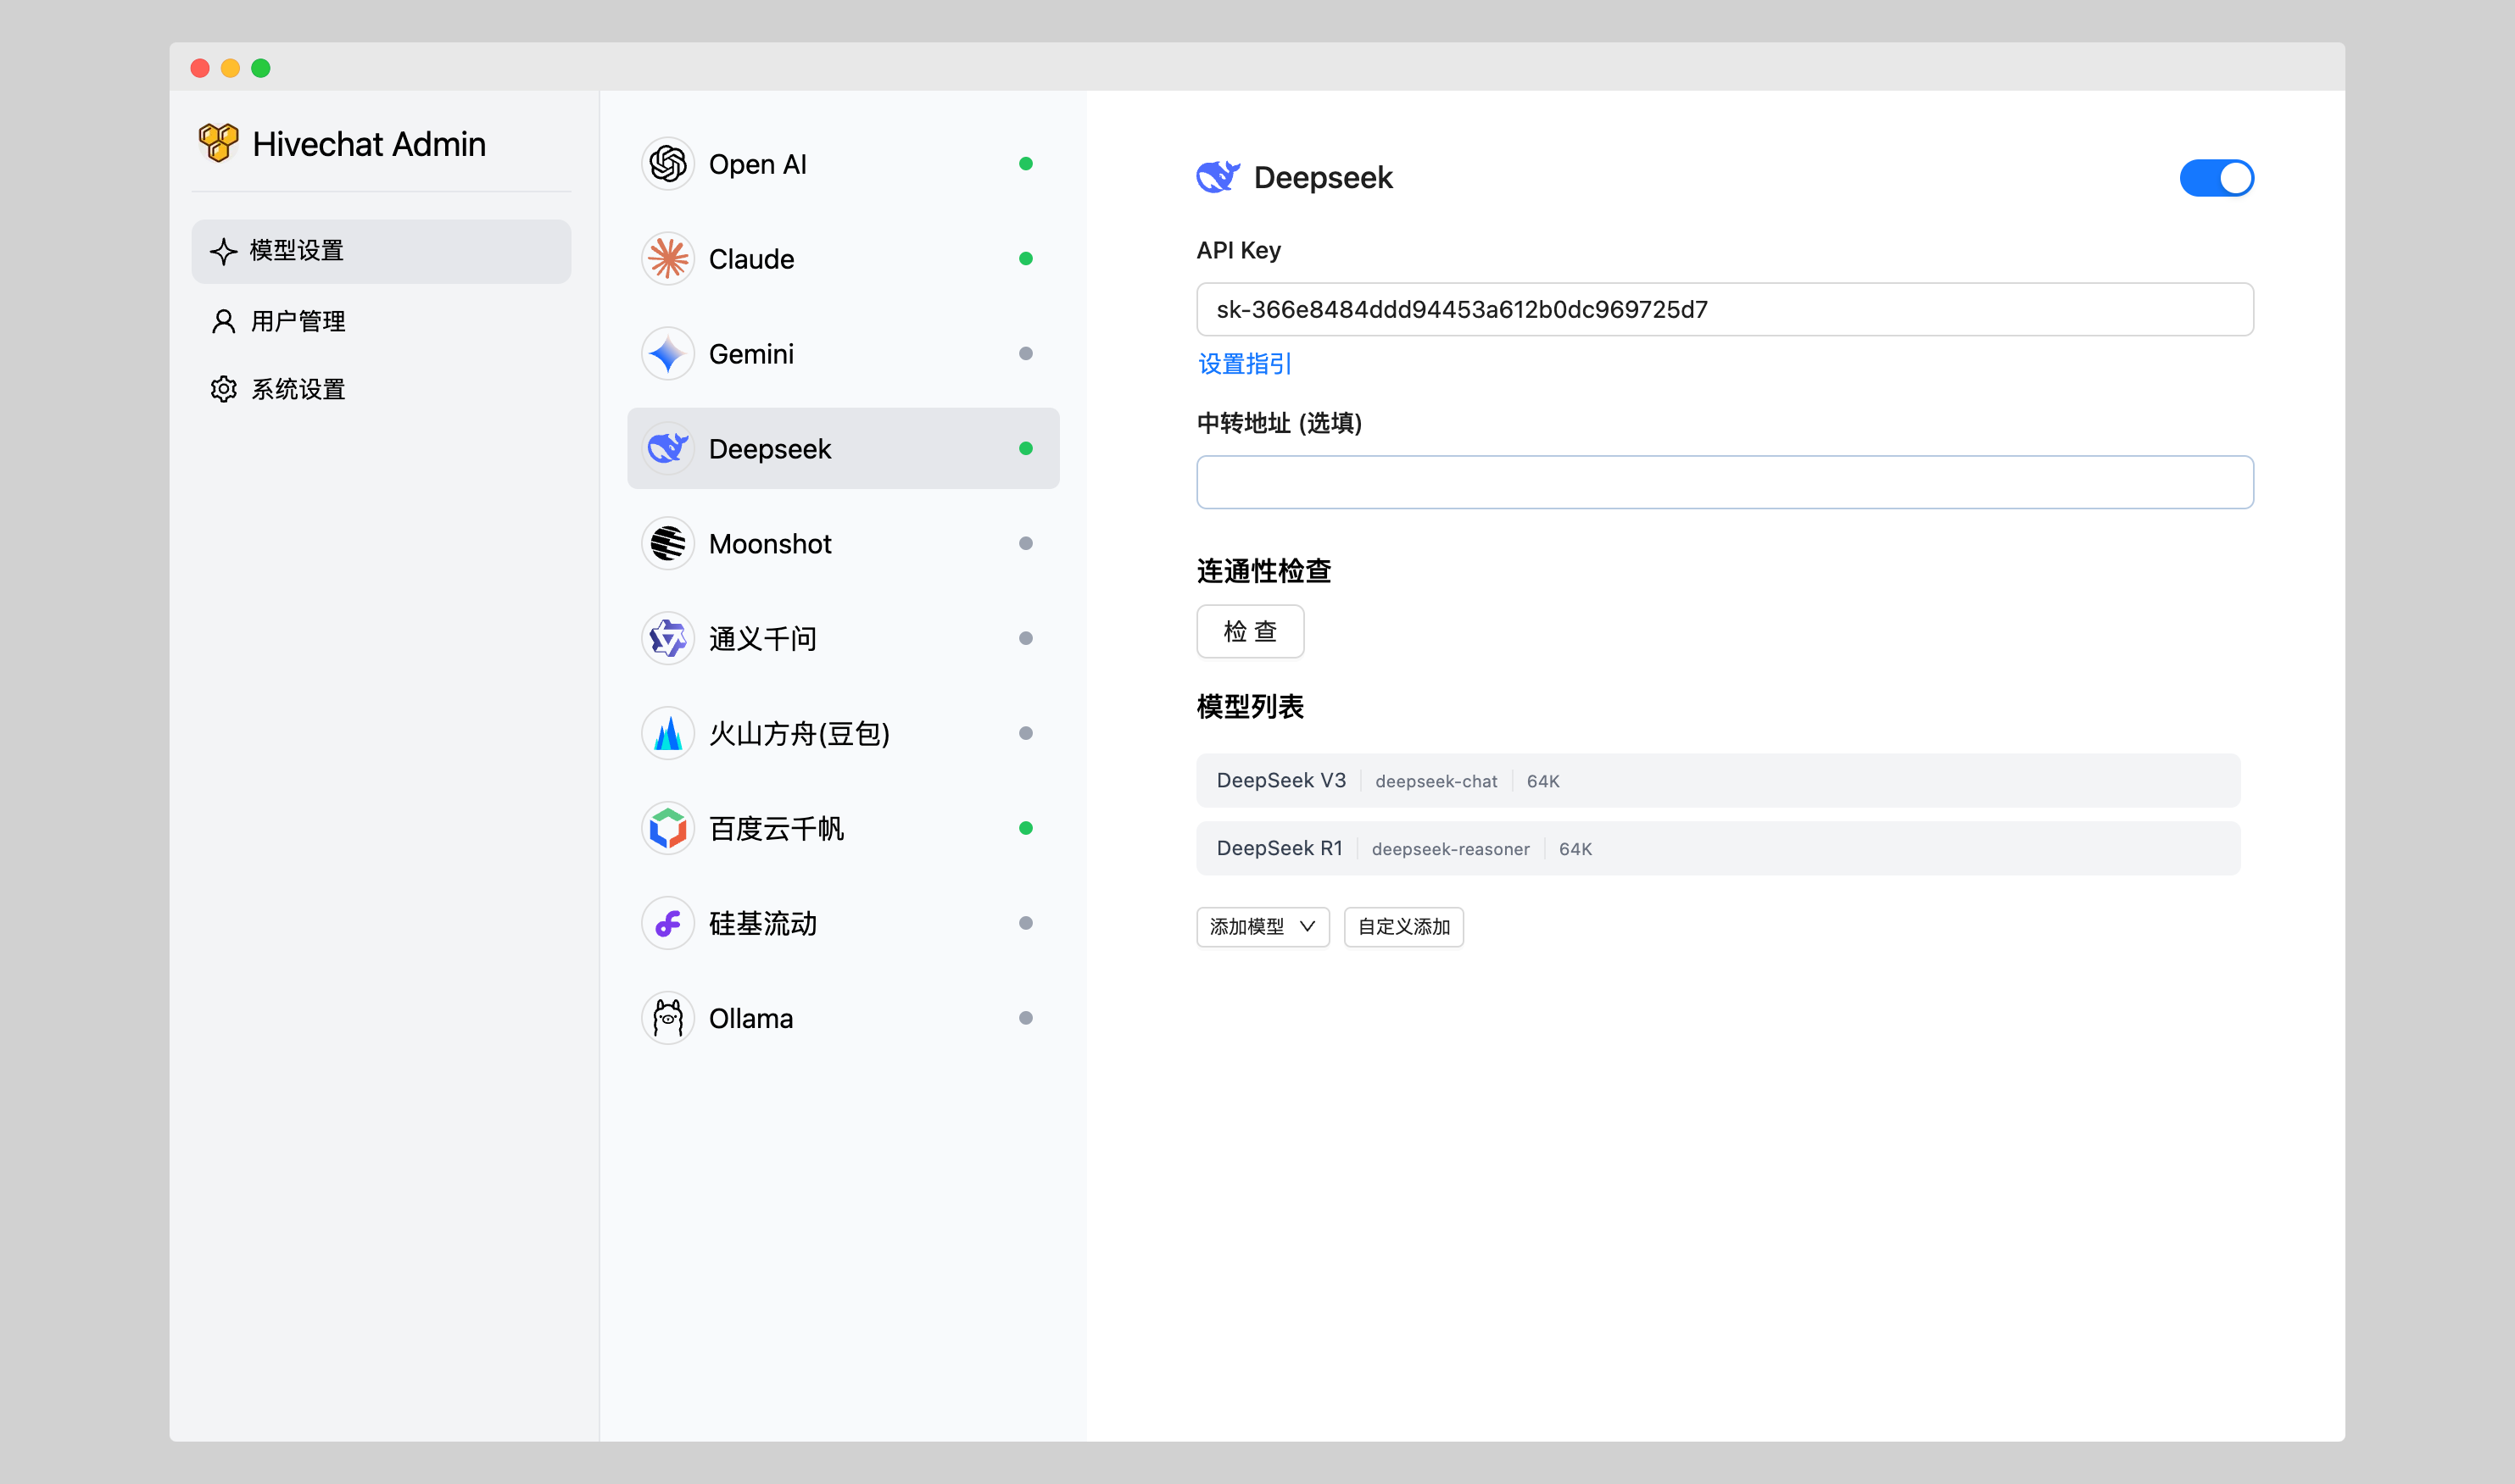Image resolution: width=2515 pixels, height=1484 pixels.
Task: Select the Claude starburst icon
Action: (x=667, y=259)
